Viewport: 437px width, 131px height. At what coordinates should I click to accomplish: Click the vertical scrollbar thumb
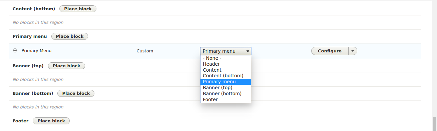point(434,124)
